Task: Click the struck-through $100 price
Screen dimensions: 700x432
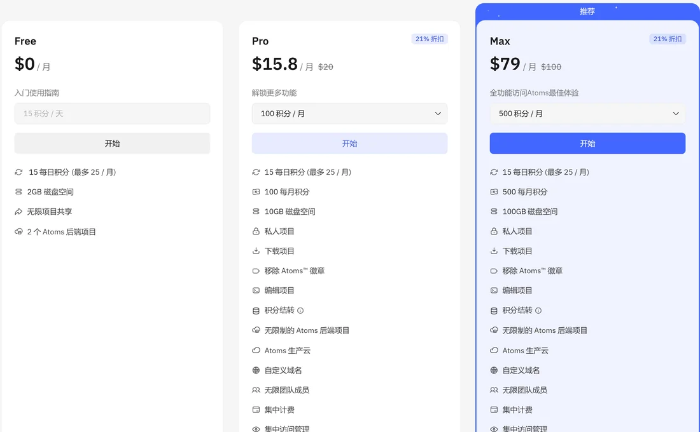Action: (x=551, y=67)
